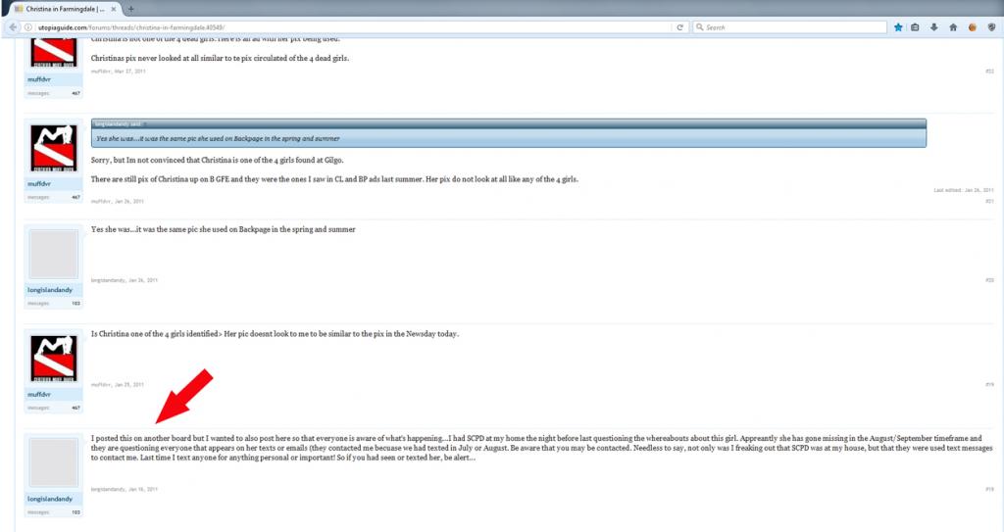1004x532 pixels.
Task: Open a new tab with plus button
Action: click(x=130, y=8)
